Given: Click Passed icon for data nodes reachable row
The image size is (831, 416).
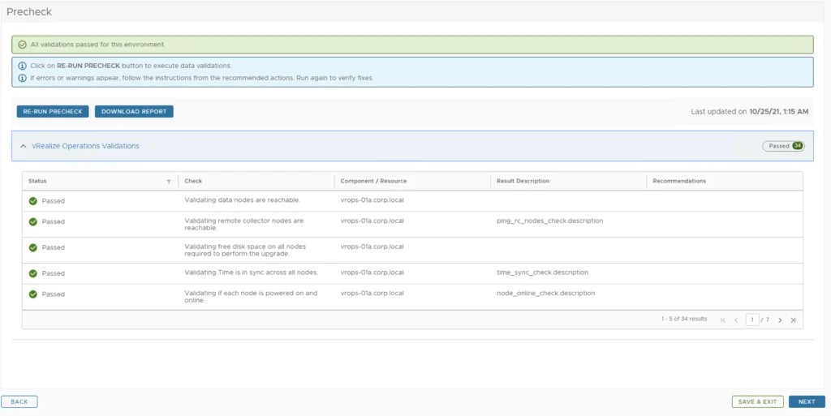Looking at the screenshot, I should tap(32, 201).
